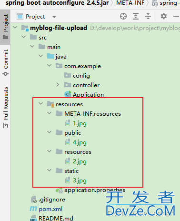Click the resources root folder icon

pyautogui.click(x=50, y=104)
